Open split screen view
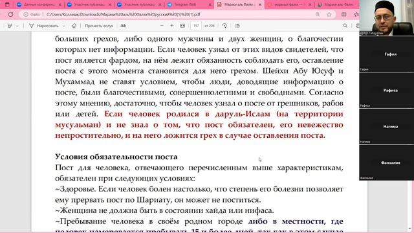Image resolution: width=414 pixels, height=233 pixels. click(343, 14)
